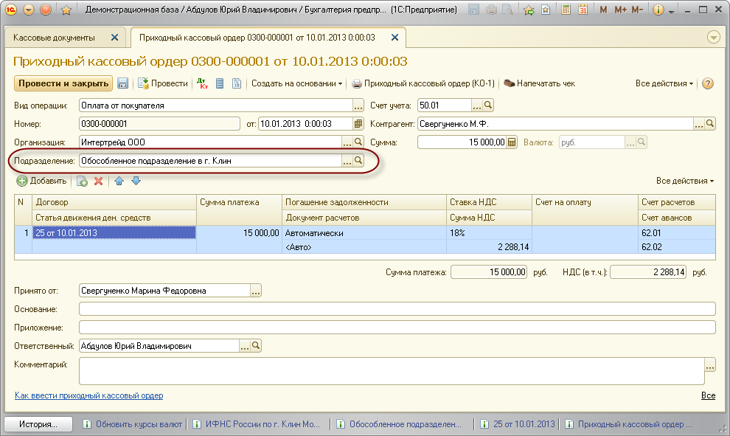
Task: Move row down arrow icon
Action: coord(136,181)
